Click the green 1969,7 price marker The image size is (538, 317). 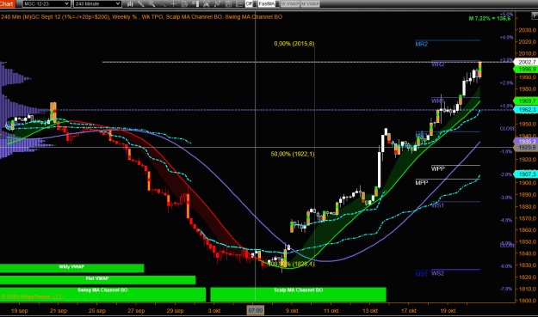pos(526,101)
